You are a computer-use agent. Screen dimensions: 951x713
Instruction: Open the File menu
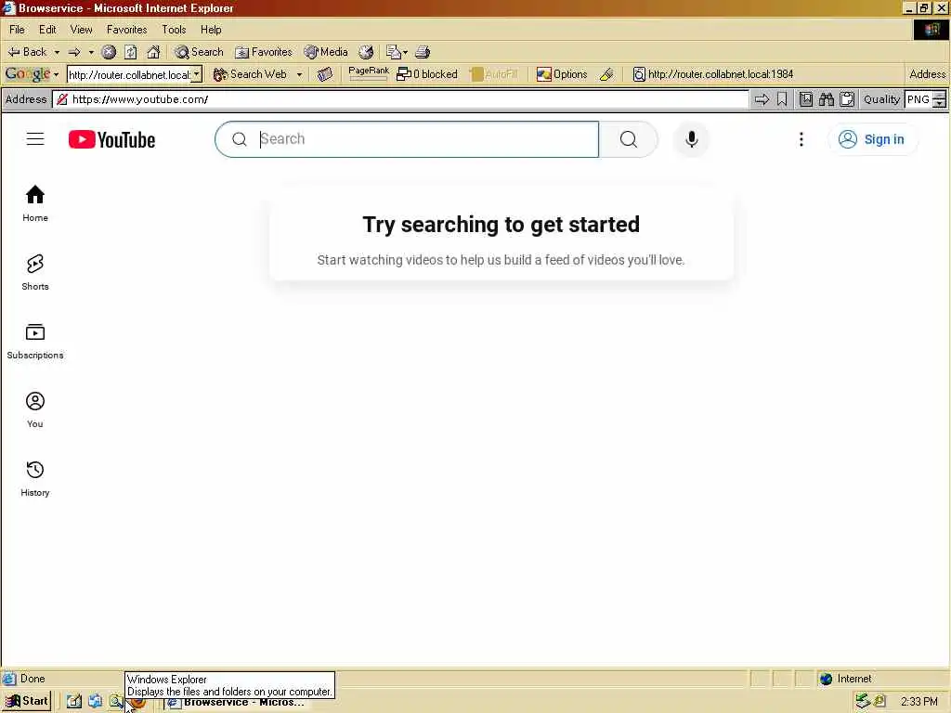click(x=17, y=30)
